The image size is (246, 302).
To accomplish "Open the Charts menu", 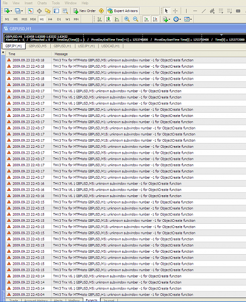I will (x=42, y=3).
